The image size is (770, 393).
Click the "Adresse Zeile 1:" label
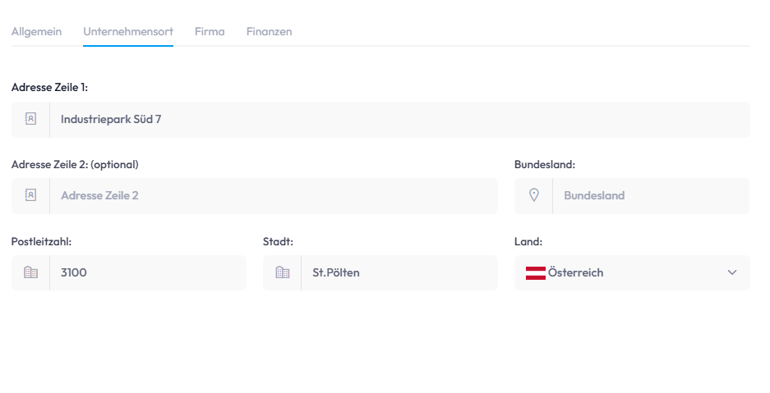[x=49, y=87]
